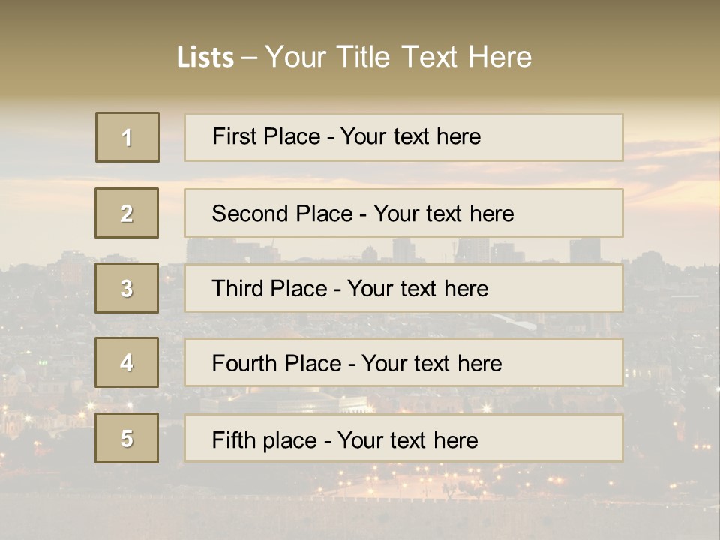Screen dimensions: 720x540
Task: Click "Your text here" in the Fourth Place row
Action: pos(431,364)
